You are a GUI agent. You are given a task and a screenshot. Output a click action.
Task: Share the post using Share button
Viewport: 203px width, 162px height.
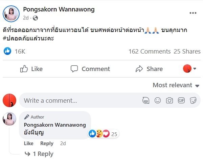149,69
